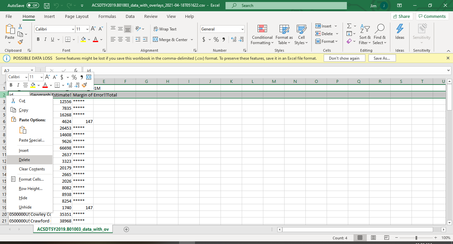Switch to Normal view in status bar
453x244 pixels.
click(x=360, y=238)
